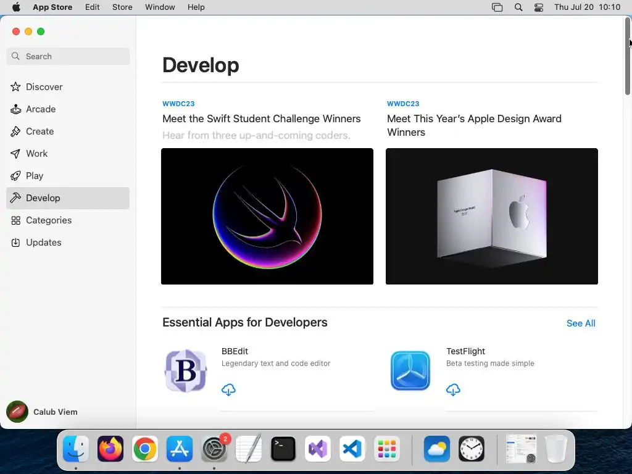Image resolution: width=632 pixels, height=474 pixels.
Task: Click the Updates download icon in sidebar
Action: click(15, 243)
